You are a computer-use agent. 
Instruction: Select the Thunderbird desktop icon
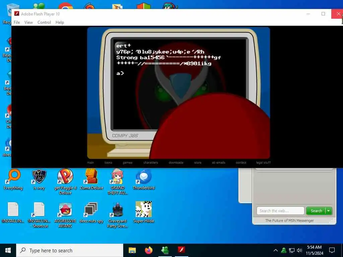tap(143, 179)
